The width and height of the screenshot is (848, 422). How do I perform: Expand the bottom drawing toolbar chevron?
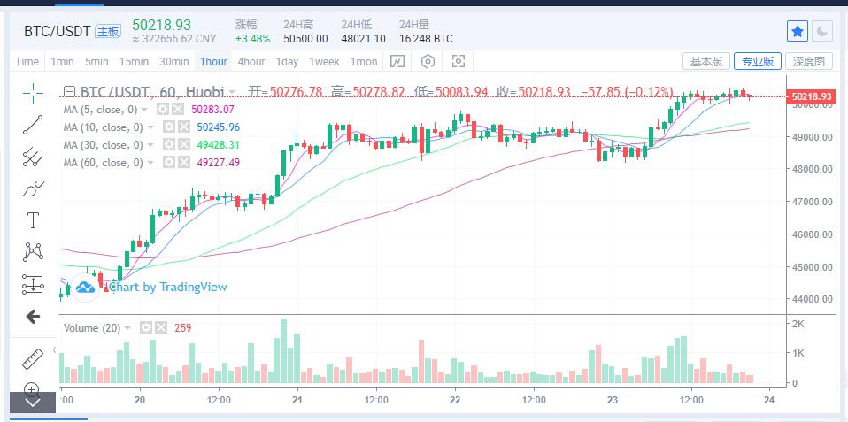tap(33, 402)
